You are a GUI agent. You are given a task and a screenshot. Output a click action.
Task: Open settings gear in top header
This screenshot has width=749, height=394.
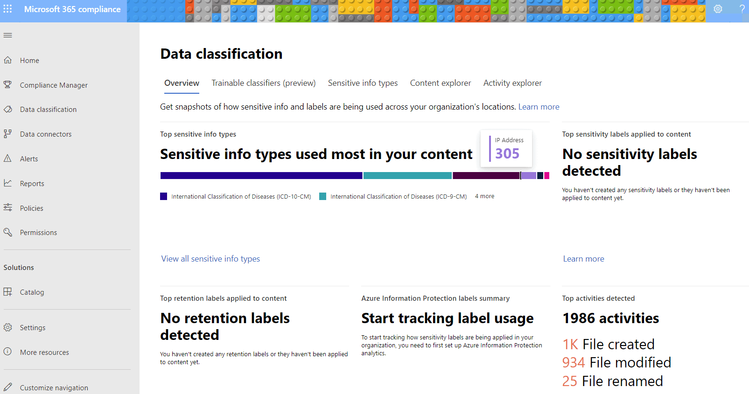click(x=718, y=9)
